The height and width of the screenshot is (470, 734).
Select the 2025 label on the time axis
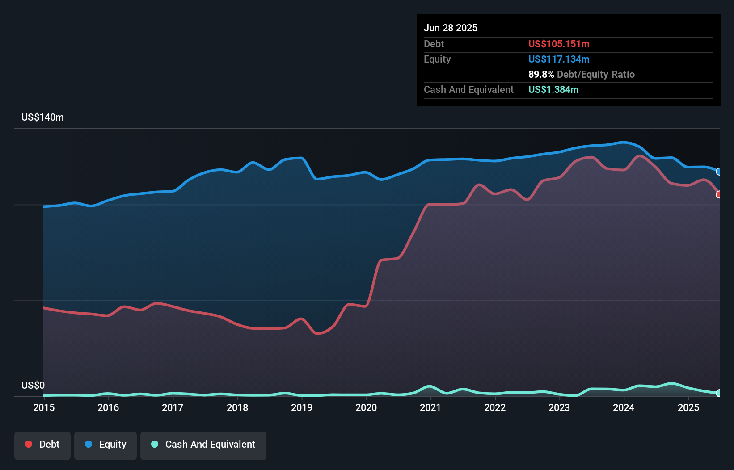pos(688,407)
